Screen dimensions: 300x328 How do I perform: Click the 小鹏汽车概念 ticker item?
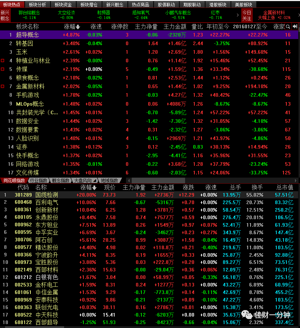178,15
